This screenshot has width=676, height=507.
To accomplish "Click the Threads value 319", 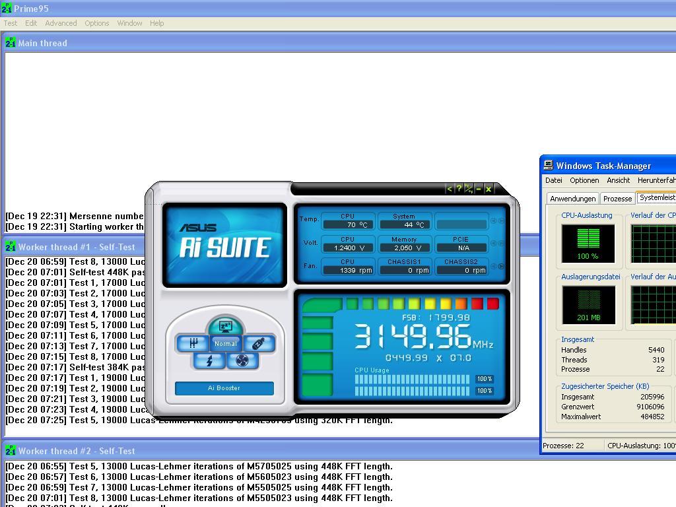I will point(658,360).
